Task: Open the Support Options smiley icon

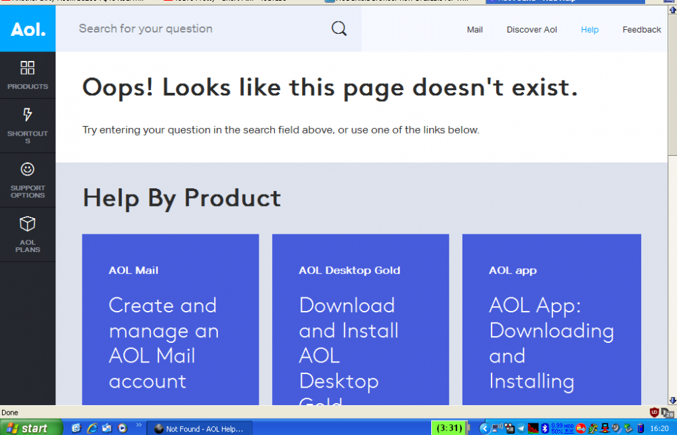Action: coord(28,169)
